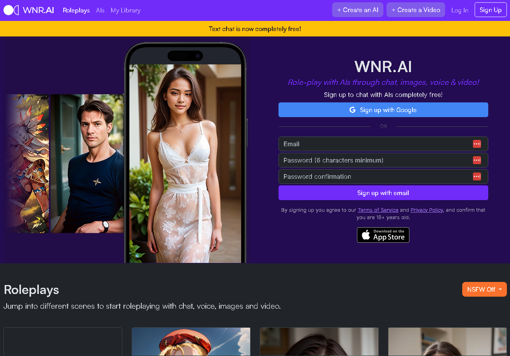This screenshot has width=510, height=356.
Task: Click the Create a Video button
Action: pyautogui.click(x=416, y=10)
